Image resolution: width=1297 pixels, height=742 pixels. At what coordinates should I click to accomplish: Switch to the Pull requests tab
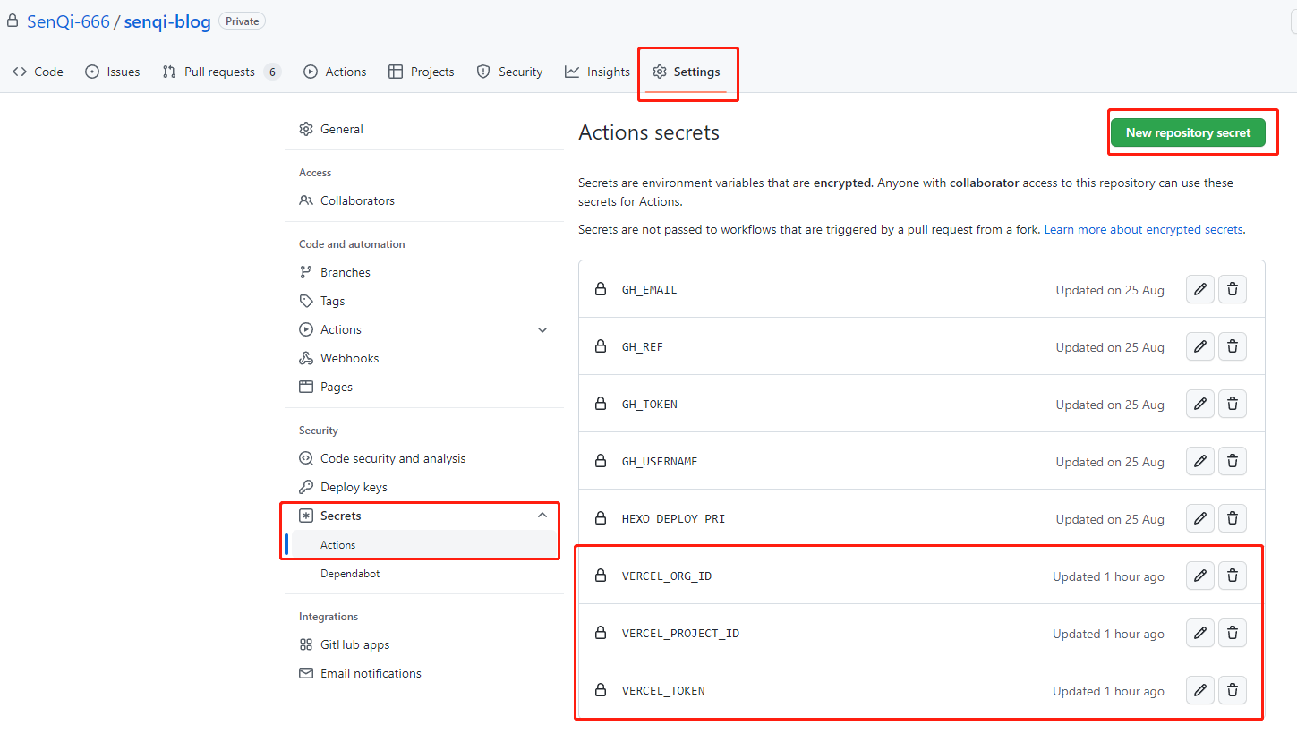[x=219, y=72]
